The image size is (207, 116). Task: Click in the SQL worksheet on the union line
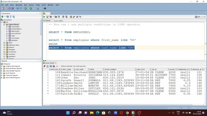pos(53,44)
